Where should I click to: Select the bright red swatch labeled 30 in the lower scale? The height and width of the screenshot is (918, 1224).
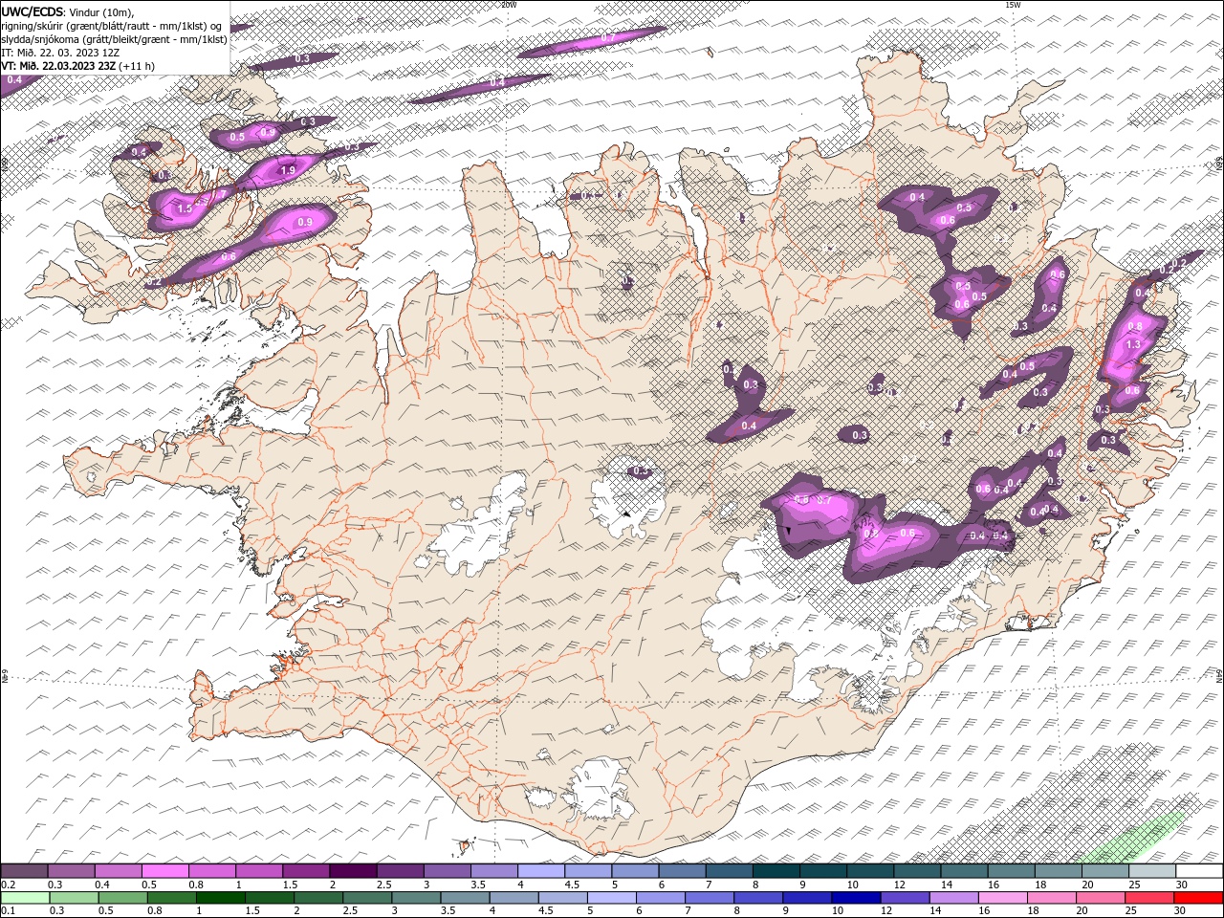[1197, 898]
